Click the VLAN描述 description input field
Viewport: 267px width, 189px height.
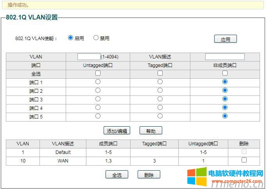[x=225, y=57]
